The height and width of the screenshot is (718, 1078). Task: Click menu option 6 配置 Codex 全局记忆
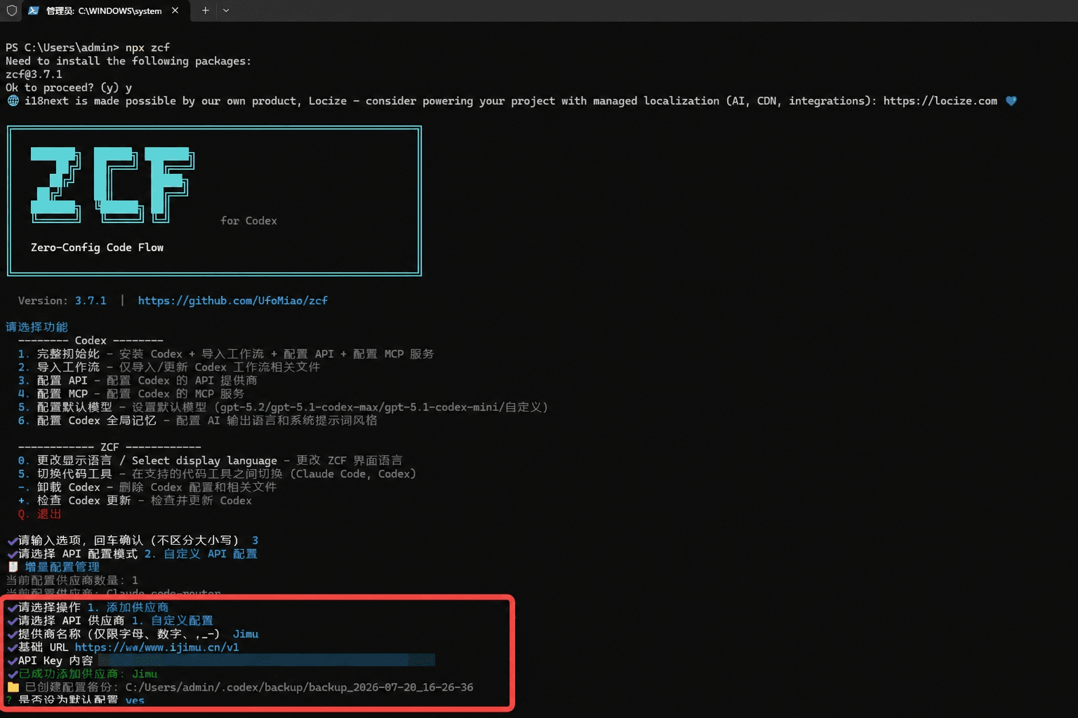197,421
